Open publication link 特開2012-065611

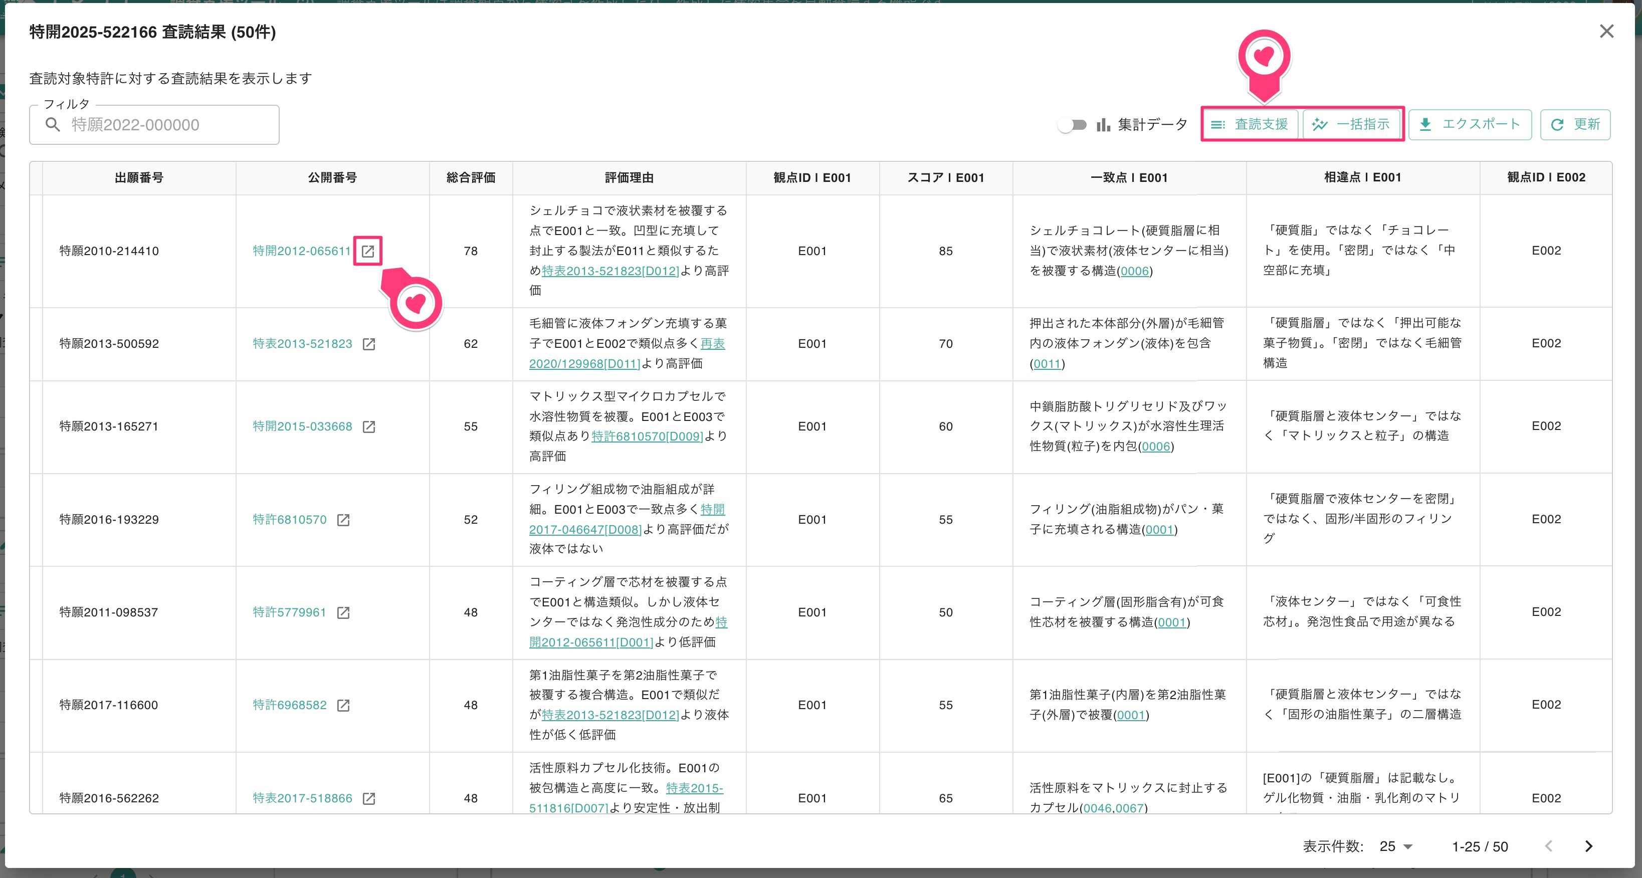pos(302,251)
